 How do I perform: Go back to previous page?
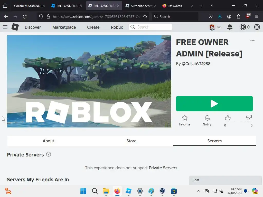(6, 17)
